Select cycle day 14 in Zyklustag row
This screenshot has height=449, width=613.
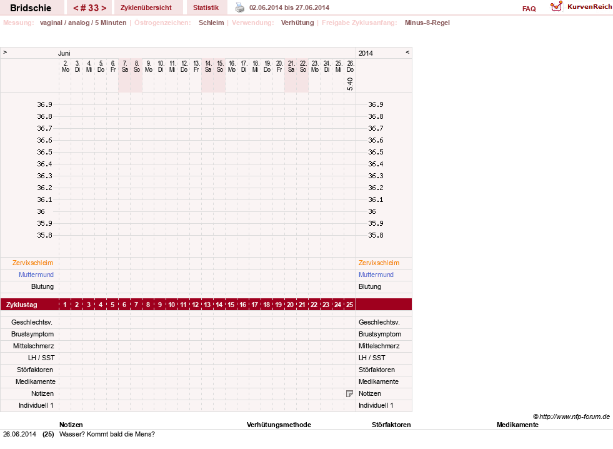tap(219, 305)
